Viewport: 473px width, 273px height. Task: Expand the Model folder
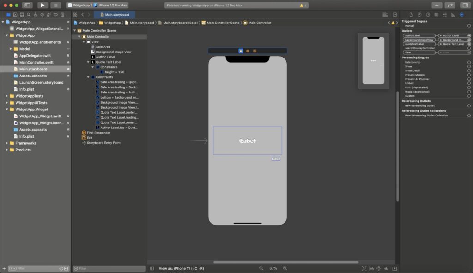coord(11,49)
